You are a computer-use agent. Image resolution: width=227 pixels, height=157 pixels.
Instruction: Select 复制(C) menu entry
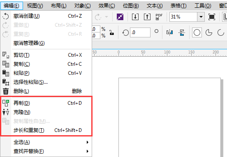click(46, 64)
